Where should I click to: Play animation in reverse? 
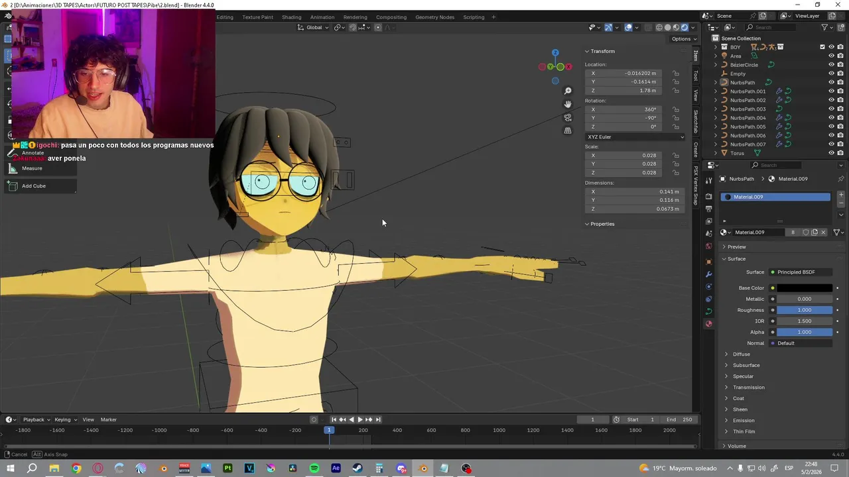click(351, 419)
